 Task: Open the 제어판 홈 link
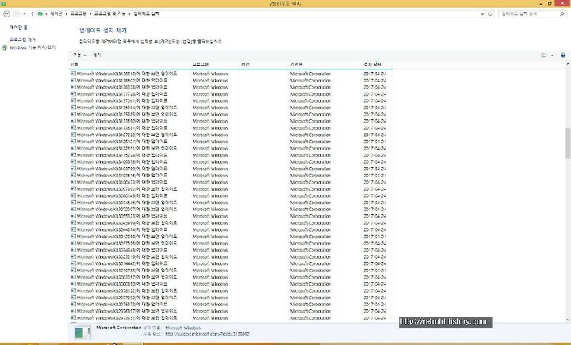click(18, 28)
